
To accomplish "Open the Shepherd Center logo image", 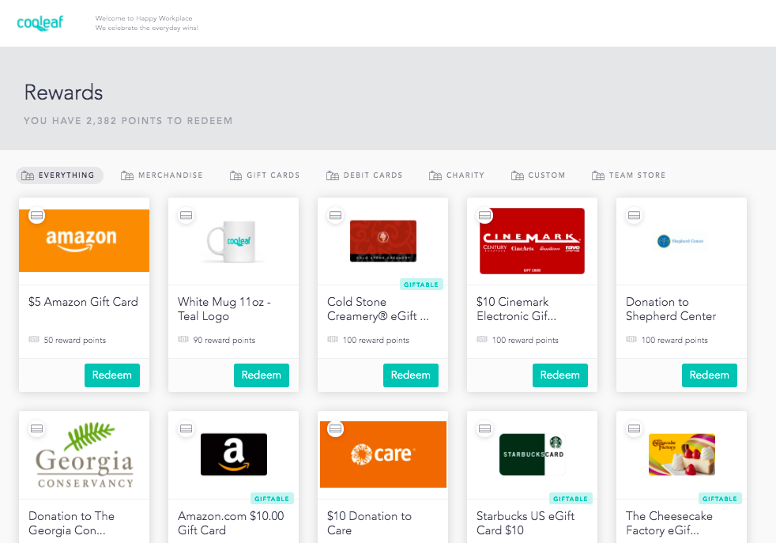I will click(681, 241).
